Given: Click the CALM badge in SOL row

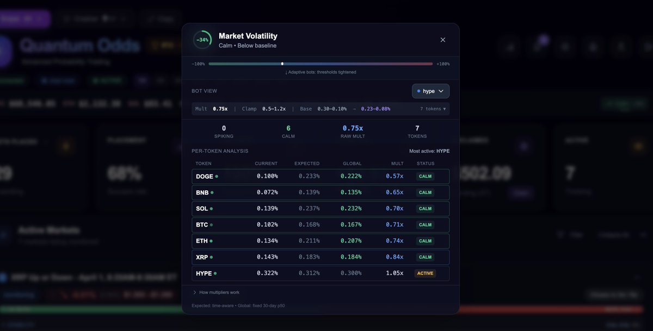Looking at the screenshot, I should tap(425, 209).
